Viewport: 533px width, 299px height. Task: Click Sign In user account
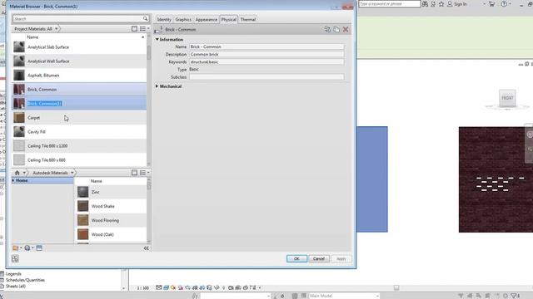tap(457, 4)
